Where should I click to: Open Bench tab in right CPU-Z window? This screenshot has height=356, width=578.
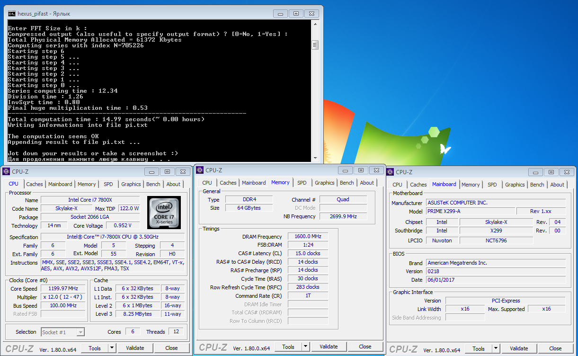click(x=537, y=185)
